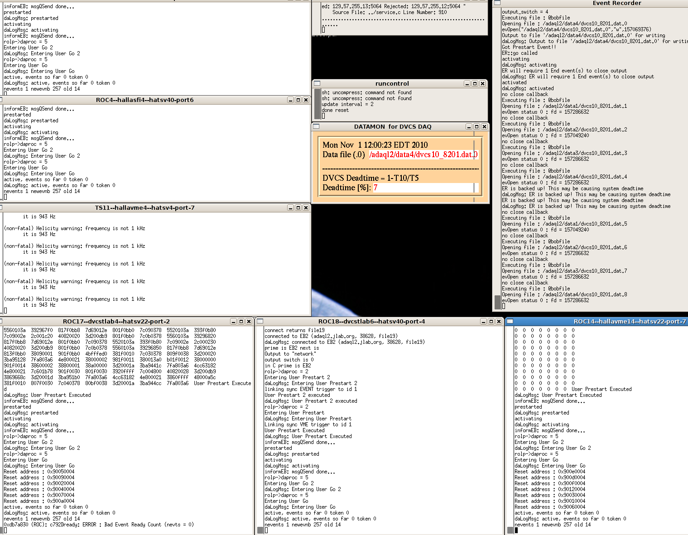The width and height of the screenshot is (688, 535).
Task: Click 'connect returns file19' in ROC18
Action: coord(294,330)
